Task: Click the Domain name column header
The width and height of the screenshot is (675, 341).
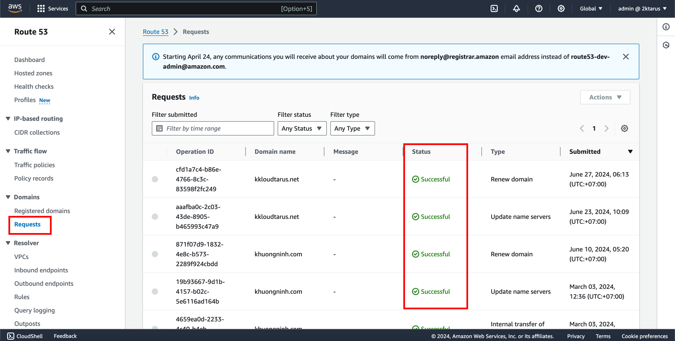Action: tap(275, 152)
